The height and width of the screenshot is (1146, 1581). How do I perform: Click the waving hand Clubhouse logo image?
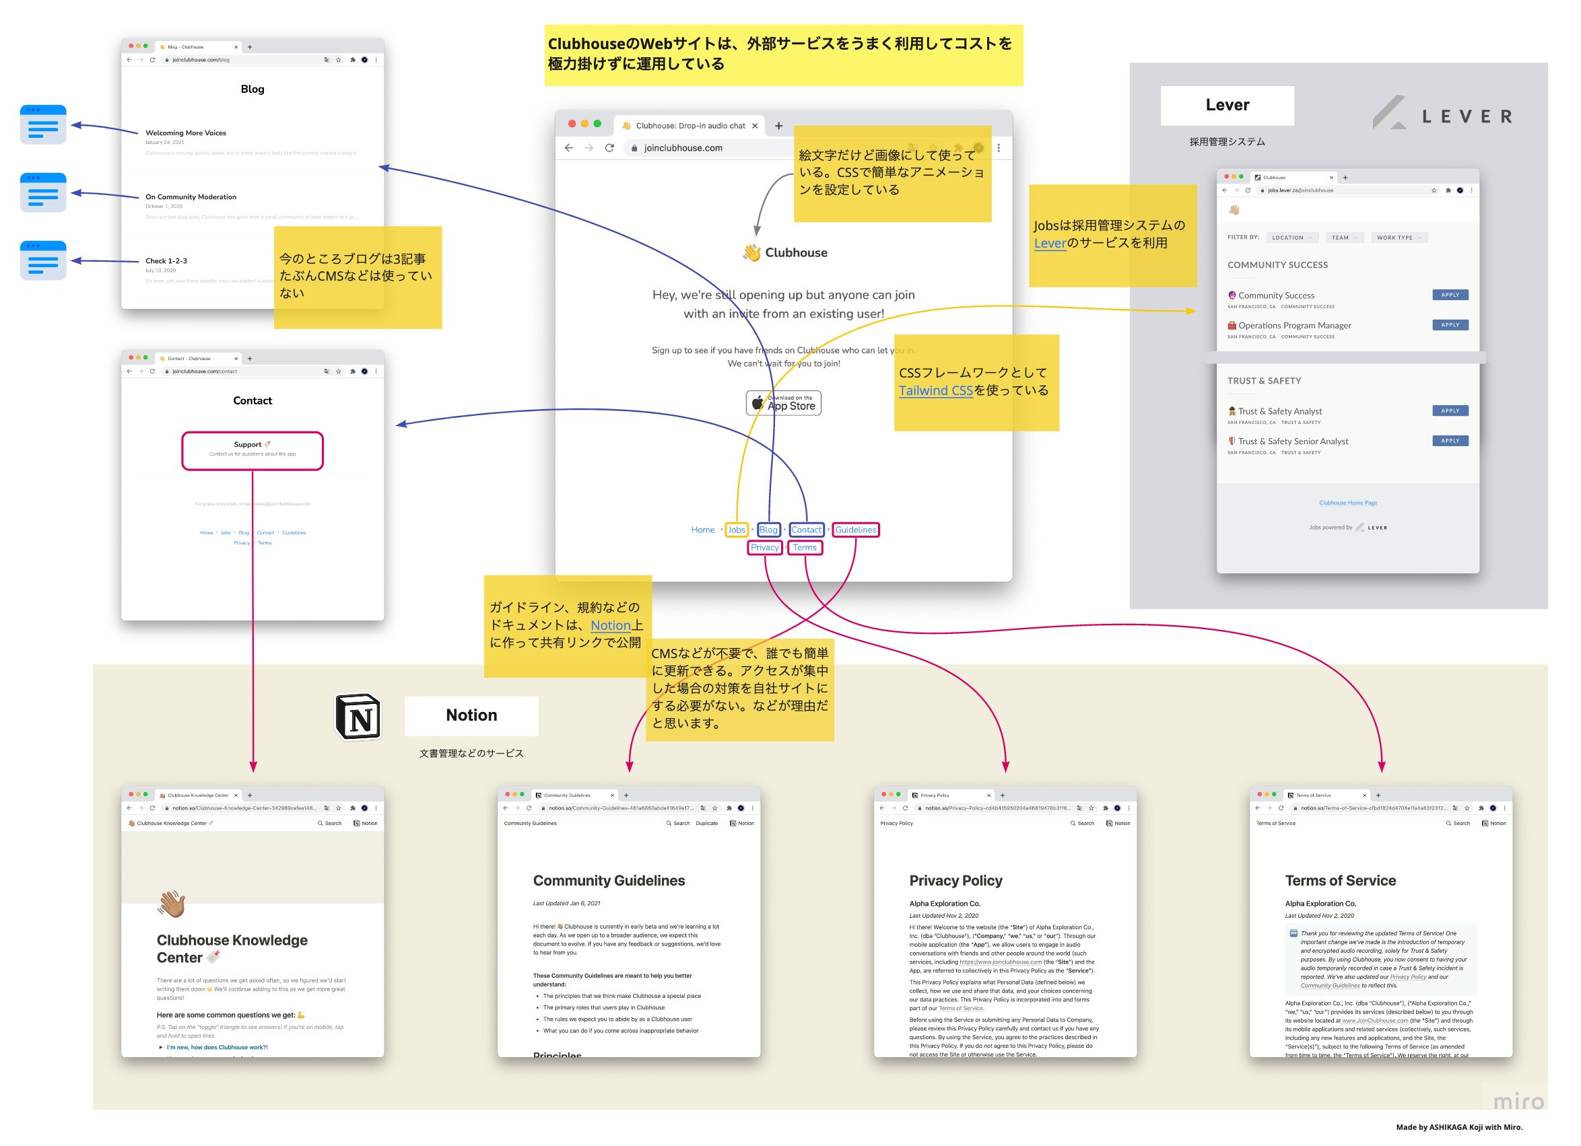pos(751,253)
